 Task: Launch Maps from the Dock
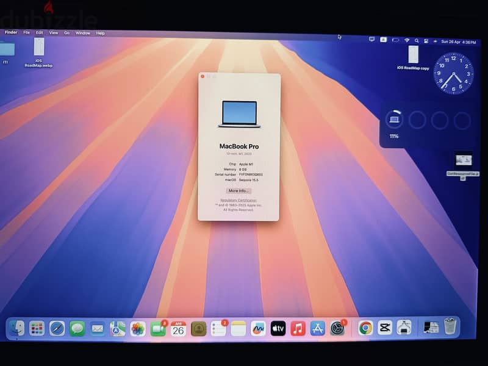(x=118, y=329)
